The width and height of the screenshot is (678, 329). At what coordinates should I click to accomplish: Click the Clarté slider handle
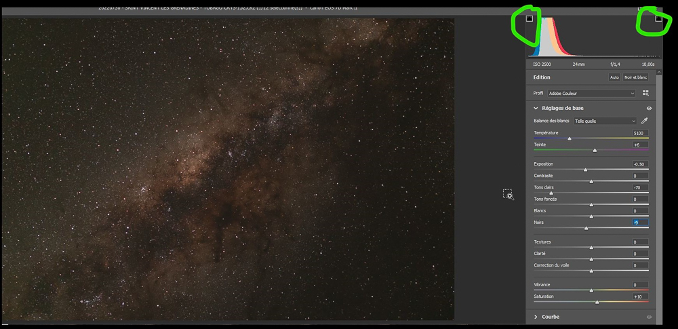[591, 259]
